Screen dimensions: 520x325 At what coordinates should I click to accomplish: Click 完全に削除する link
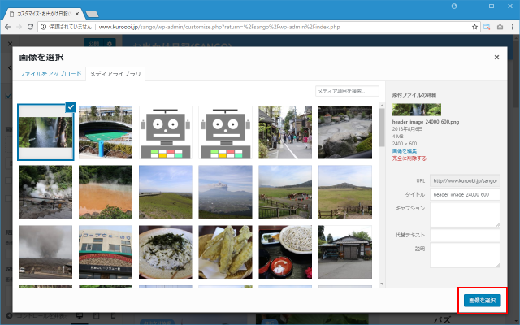(409, 158)
